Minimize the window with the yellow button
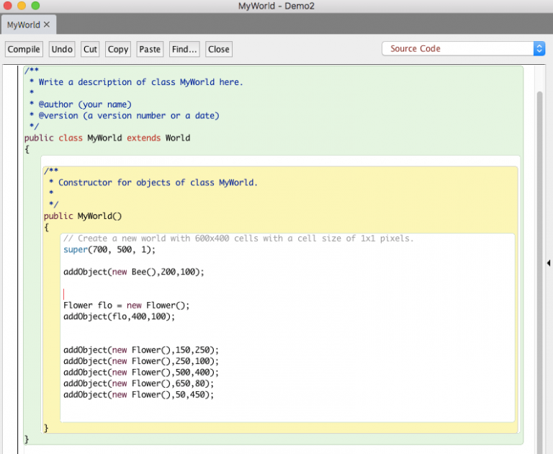Viewport: 553px width, 454px height. pos(22,6)
